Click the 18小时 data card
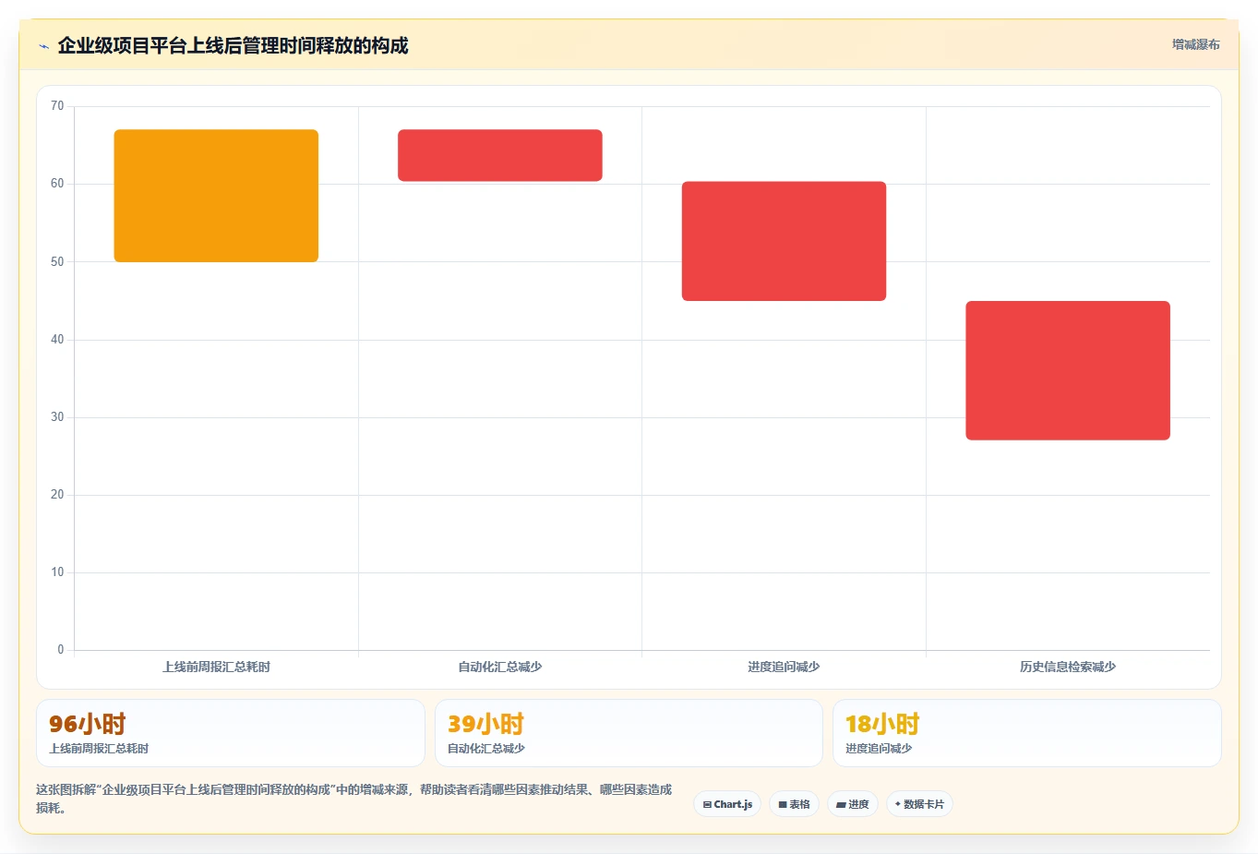This screenshot has width=1258, height=854. [1026, 733]
